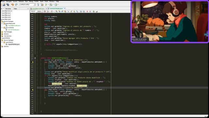Viewport: 209px width, 118px height.
Task: Click the Next Bookmark icon
Action: coord(74,11)
